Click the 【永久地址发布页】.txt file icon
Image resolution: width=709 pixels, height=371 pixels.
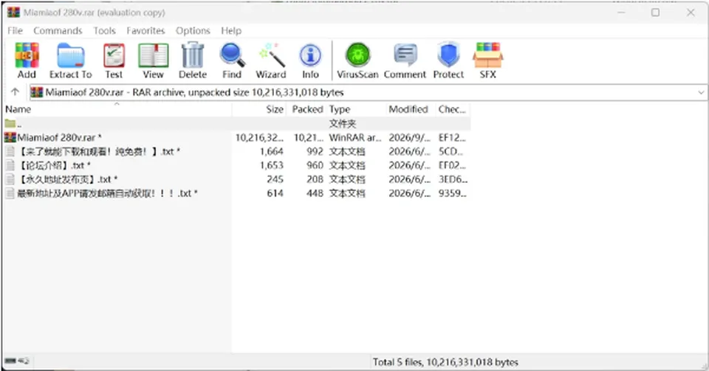(x=10, y=179)
